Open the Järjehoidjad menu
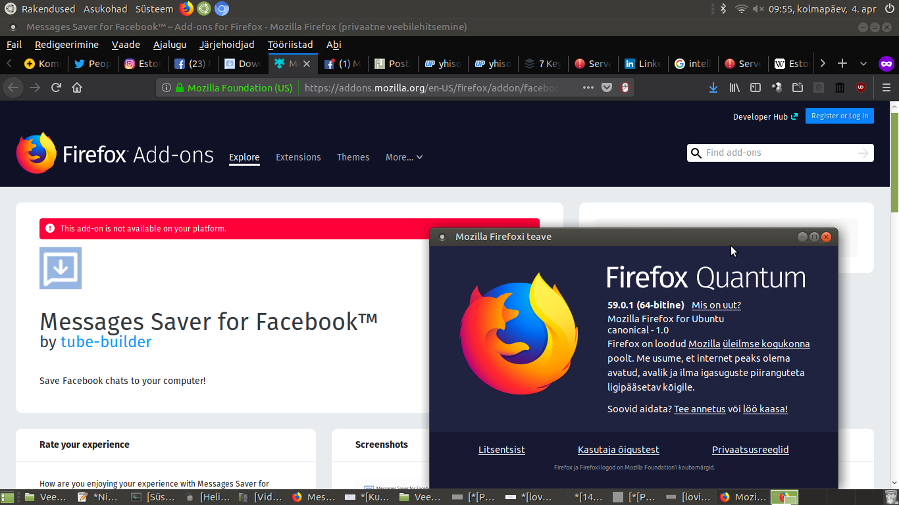 pos(226,45)
